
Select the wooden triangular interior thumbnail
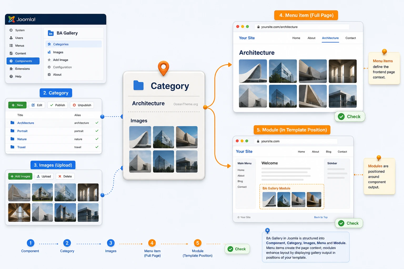click(19, 213)
